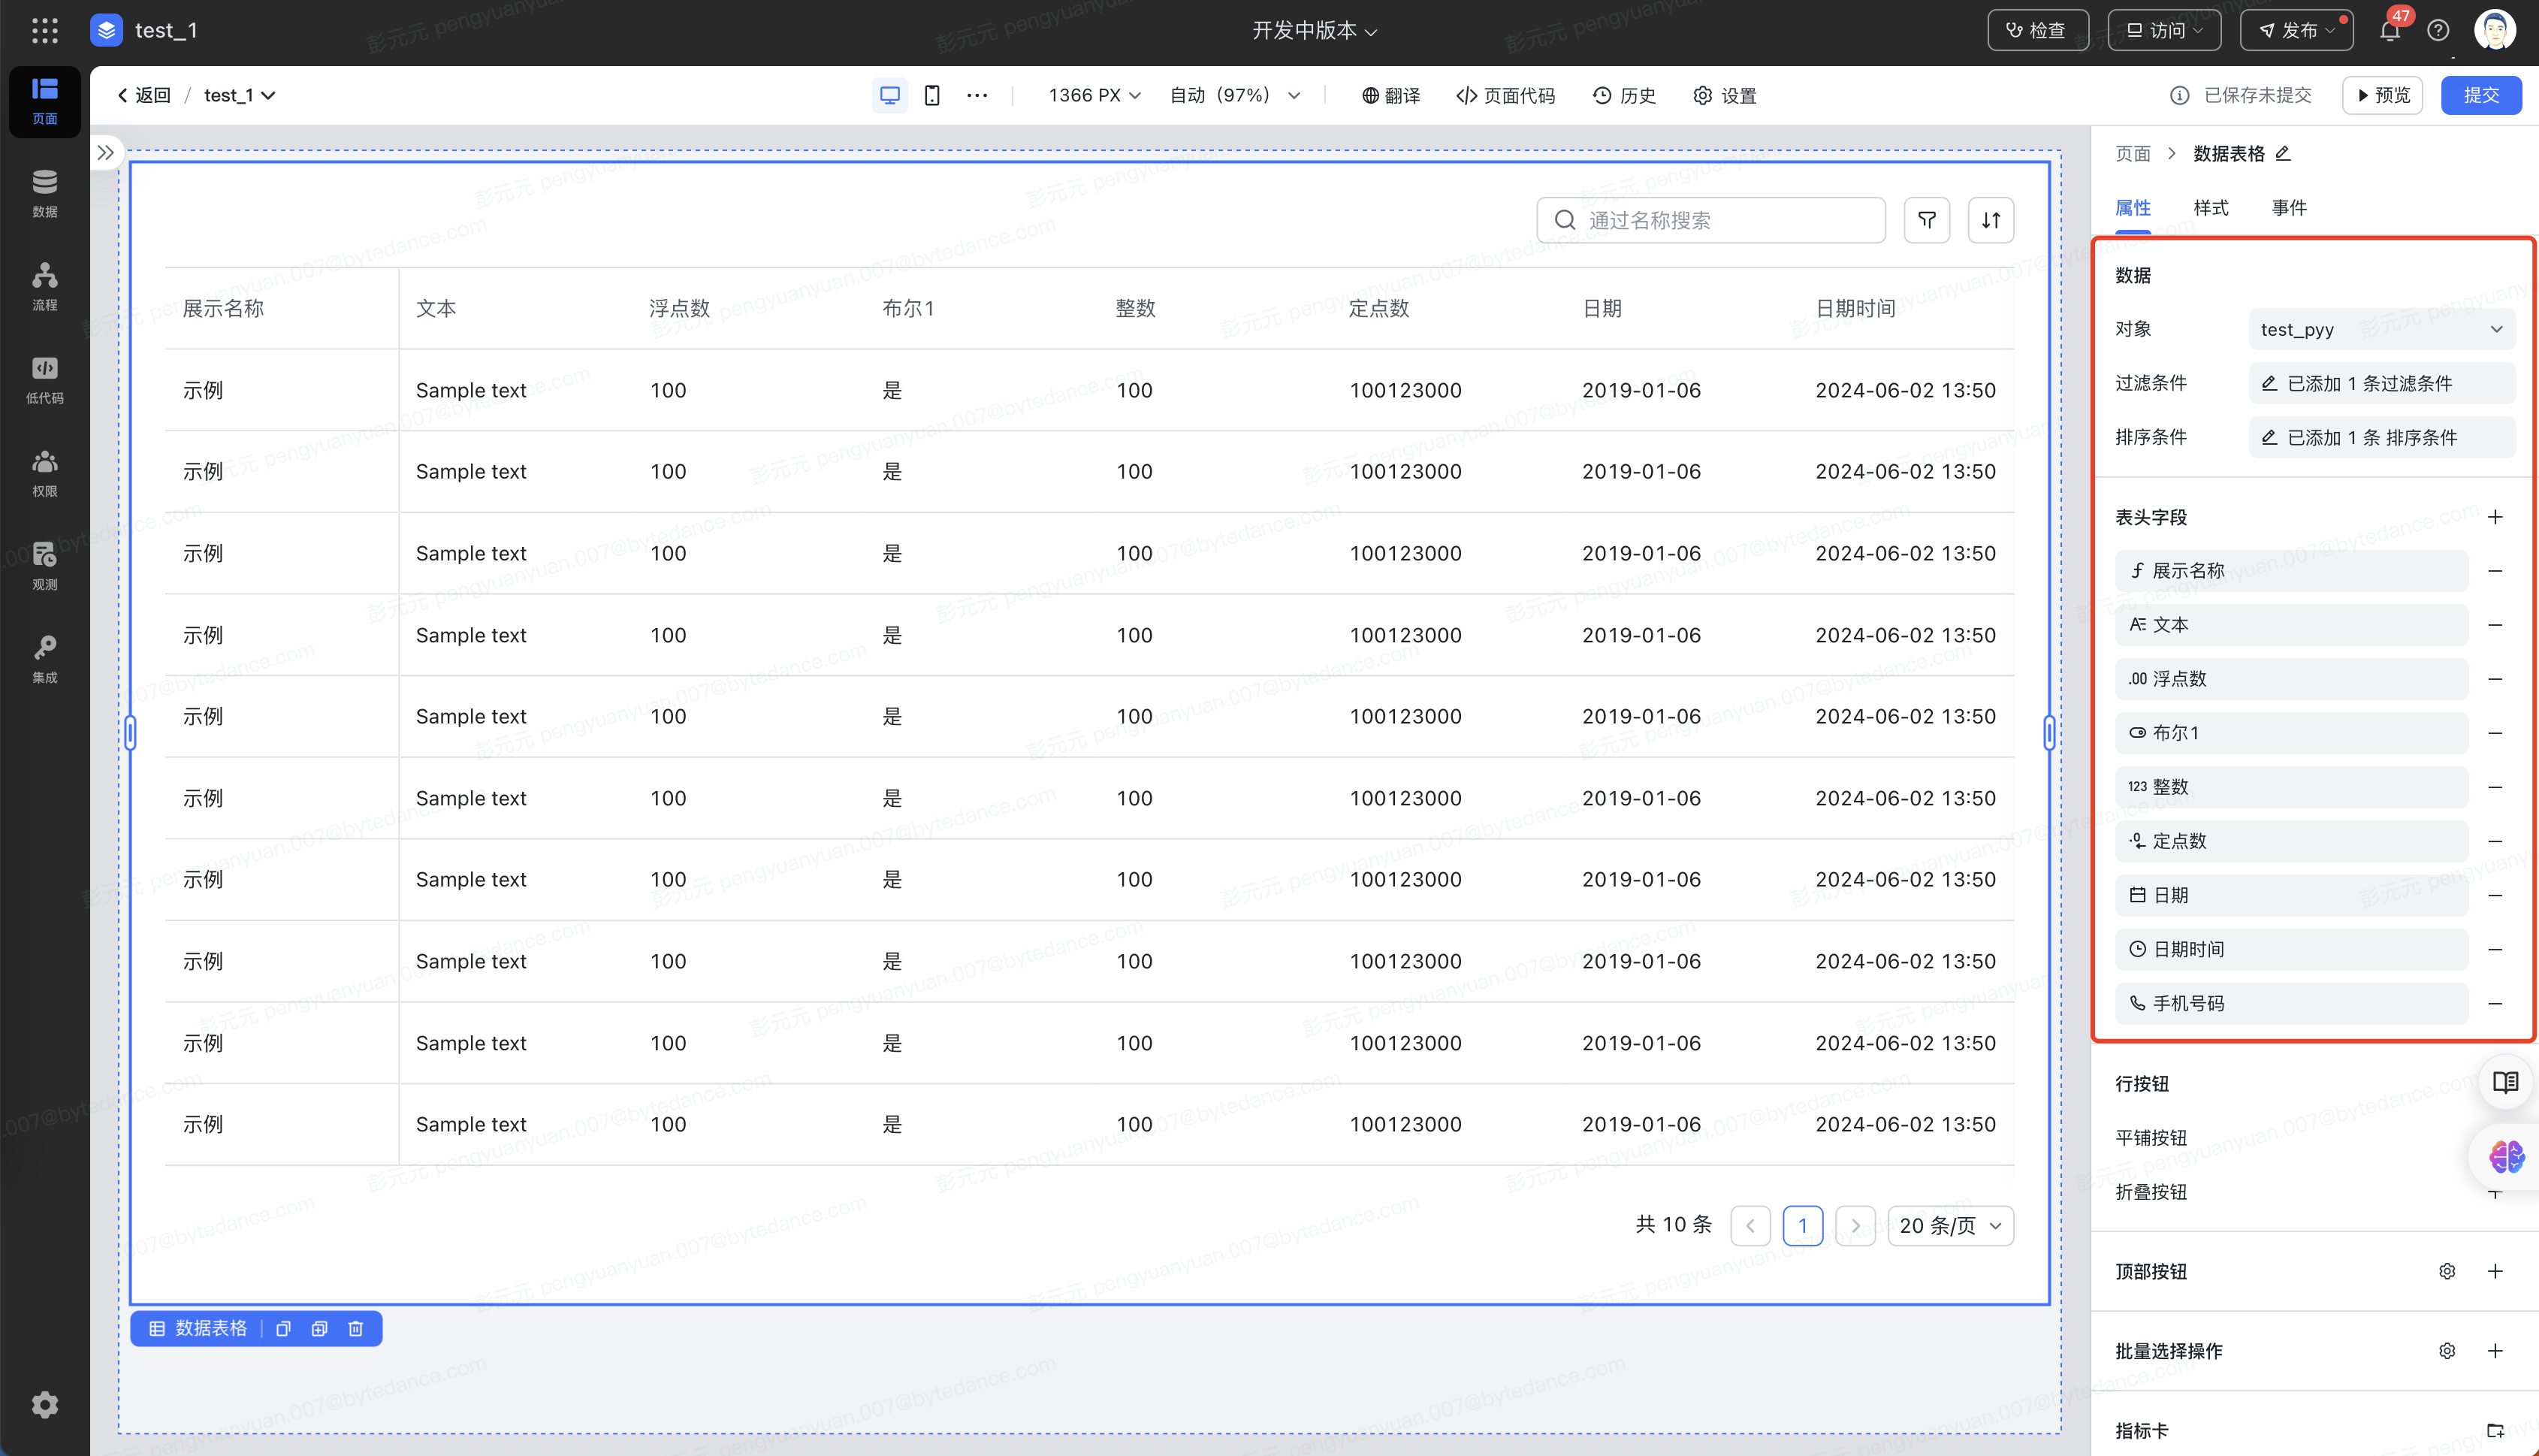Click the table filter funnel icon
Screen dimensions: 2539x1456
(x=1926, y=220)
